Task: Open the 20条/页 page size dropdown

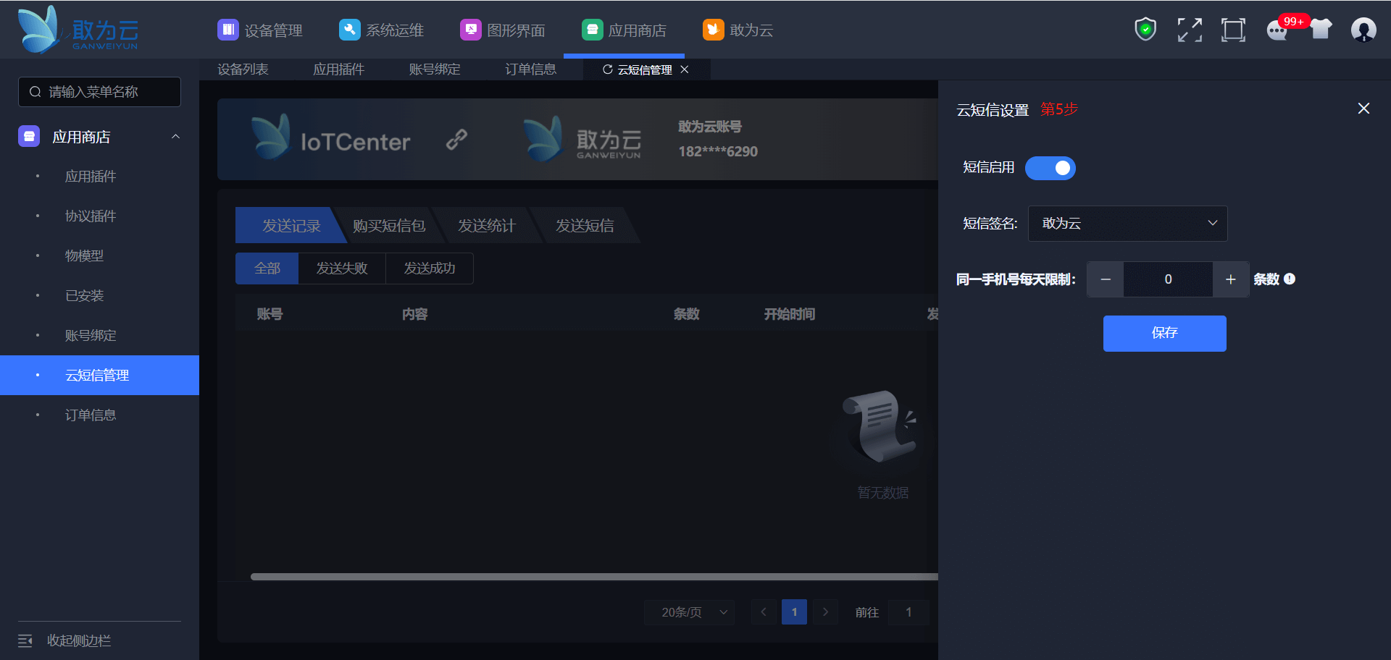Action: tap(690, 612)
